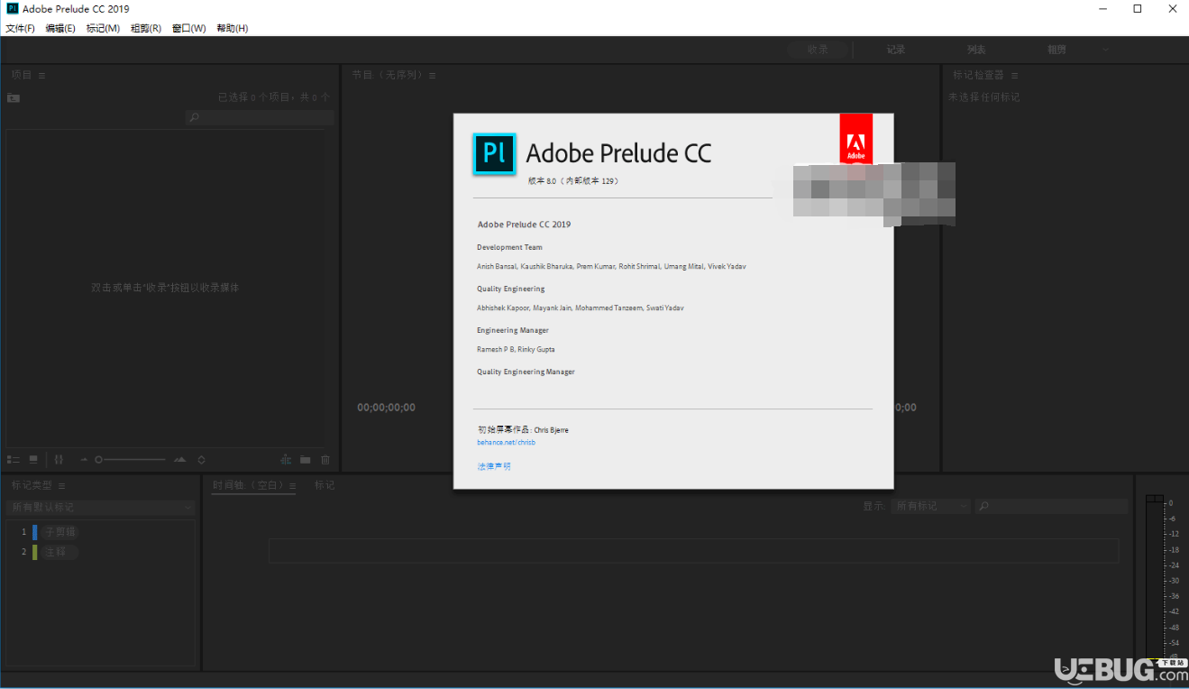Create a new bin with folder icon
Screen dimensions: 1189x689
(x=306, y=460)
